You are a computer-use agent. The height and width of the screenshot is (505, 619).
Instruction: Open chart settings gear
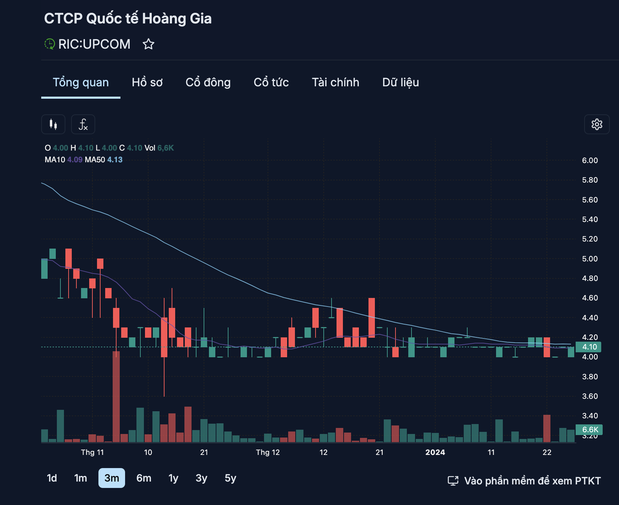pos(597,124)
